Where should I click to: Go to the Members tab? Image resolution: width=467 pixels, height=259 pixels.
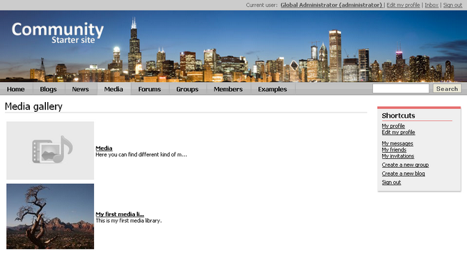[228, 89]
